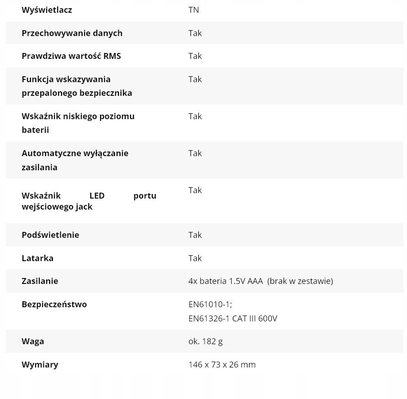Click the 4x bateria 1.5V AAA text
This screenshot has height=399, width=407.
[226, 281]
